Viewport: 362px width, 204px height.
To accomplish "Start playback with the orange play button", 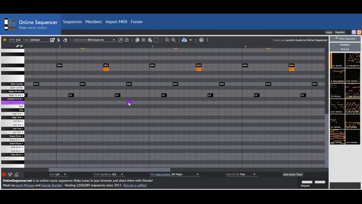I will click(x=5, y=40).
